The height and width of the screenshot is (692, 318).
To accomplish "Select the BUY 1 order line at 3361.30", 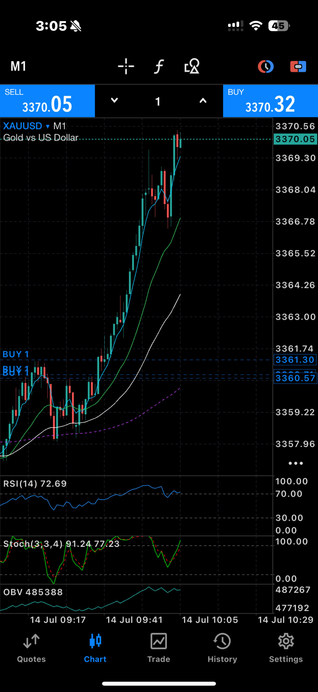I will 16,354.
